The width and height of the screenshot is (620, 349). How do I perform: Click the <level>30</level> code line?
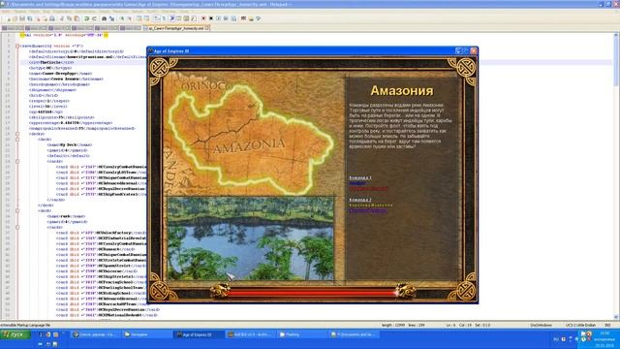(47, 107)
